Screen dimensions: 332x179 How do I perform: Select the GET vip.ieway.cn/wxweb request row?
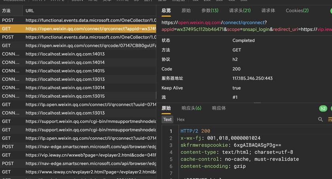(78, 155)
